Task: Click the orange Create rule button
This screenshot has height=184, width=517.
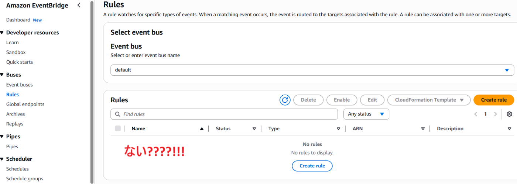Action: 494,100
